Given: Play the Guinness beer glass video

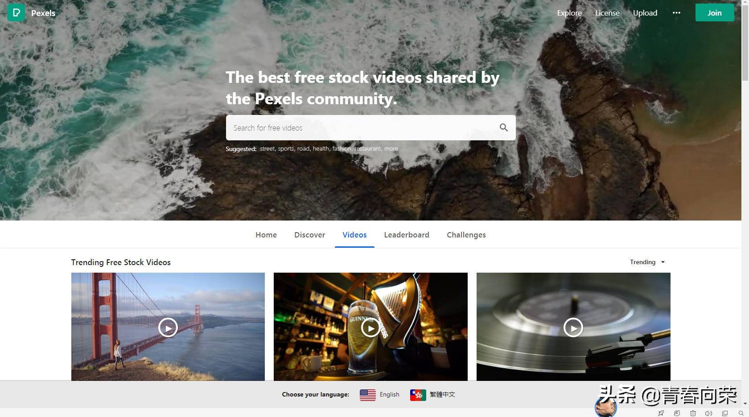Looking at the screenshot, I should (370, 327).
